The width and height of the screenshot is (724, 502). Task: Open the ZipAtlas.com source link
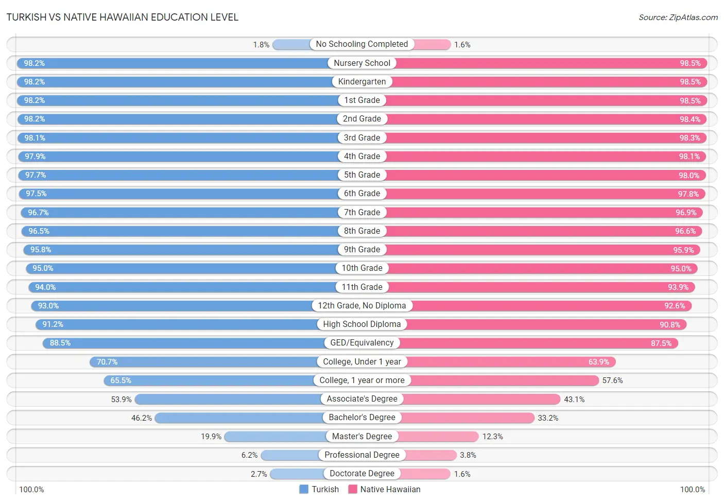click(678, 17)
